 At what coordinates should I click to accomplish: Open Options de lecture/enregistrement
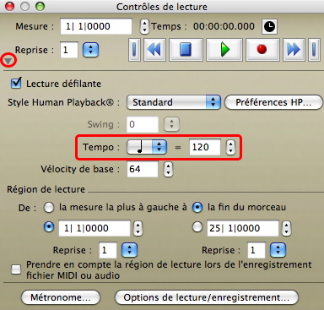[207, 297]
